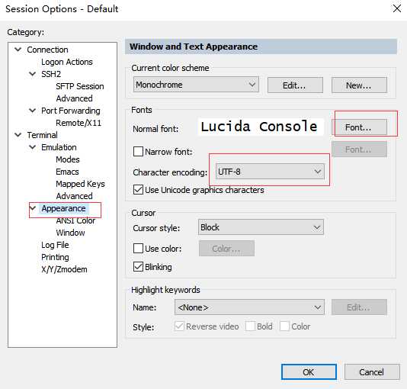
Task: Click the Narrow font Font... button
Action: pyautogui.click(x=359, y=149)
